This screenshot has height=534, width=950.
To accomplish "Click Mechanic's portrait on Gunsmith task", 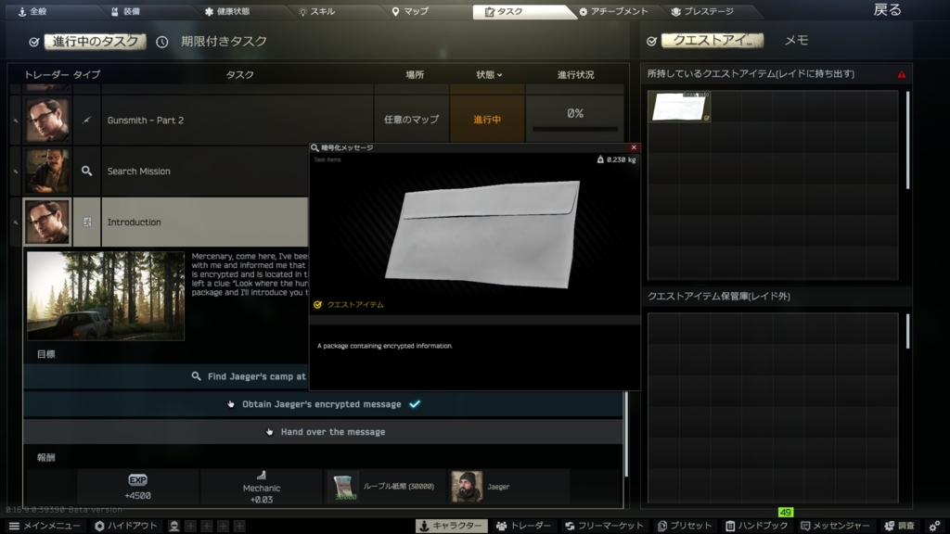I will [47, 121].
